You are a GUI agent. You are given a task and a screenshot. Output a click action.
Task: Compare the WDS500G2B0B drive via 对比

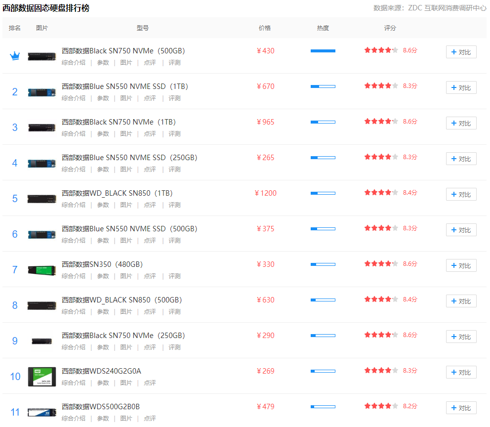pos(461,408)
